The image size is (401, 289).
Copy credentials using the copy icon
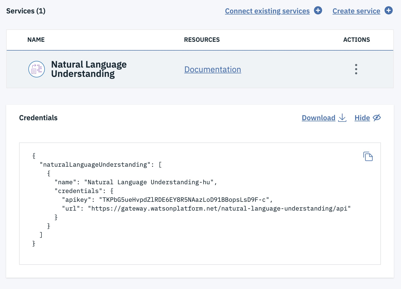(x=368, y=156)
